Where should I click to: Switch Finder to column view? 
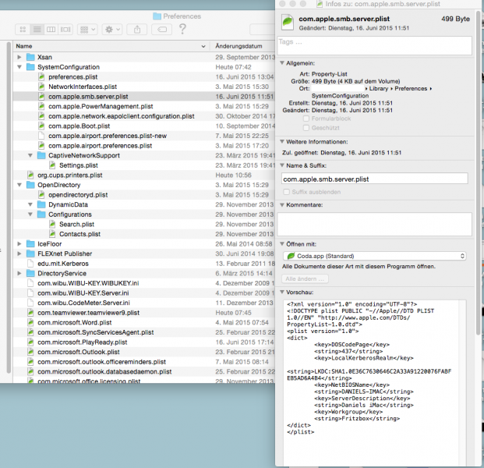coord(51,30)
